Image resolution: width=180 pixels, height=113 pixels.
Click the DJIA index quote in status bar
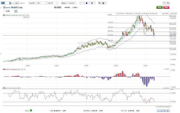click(57, 111)
